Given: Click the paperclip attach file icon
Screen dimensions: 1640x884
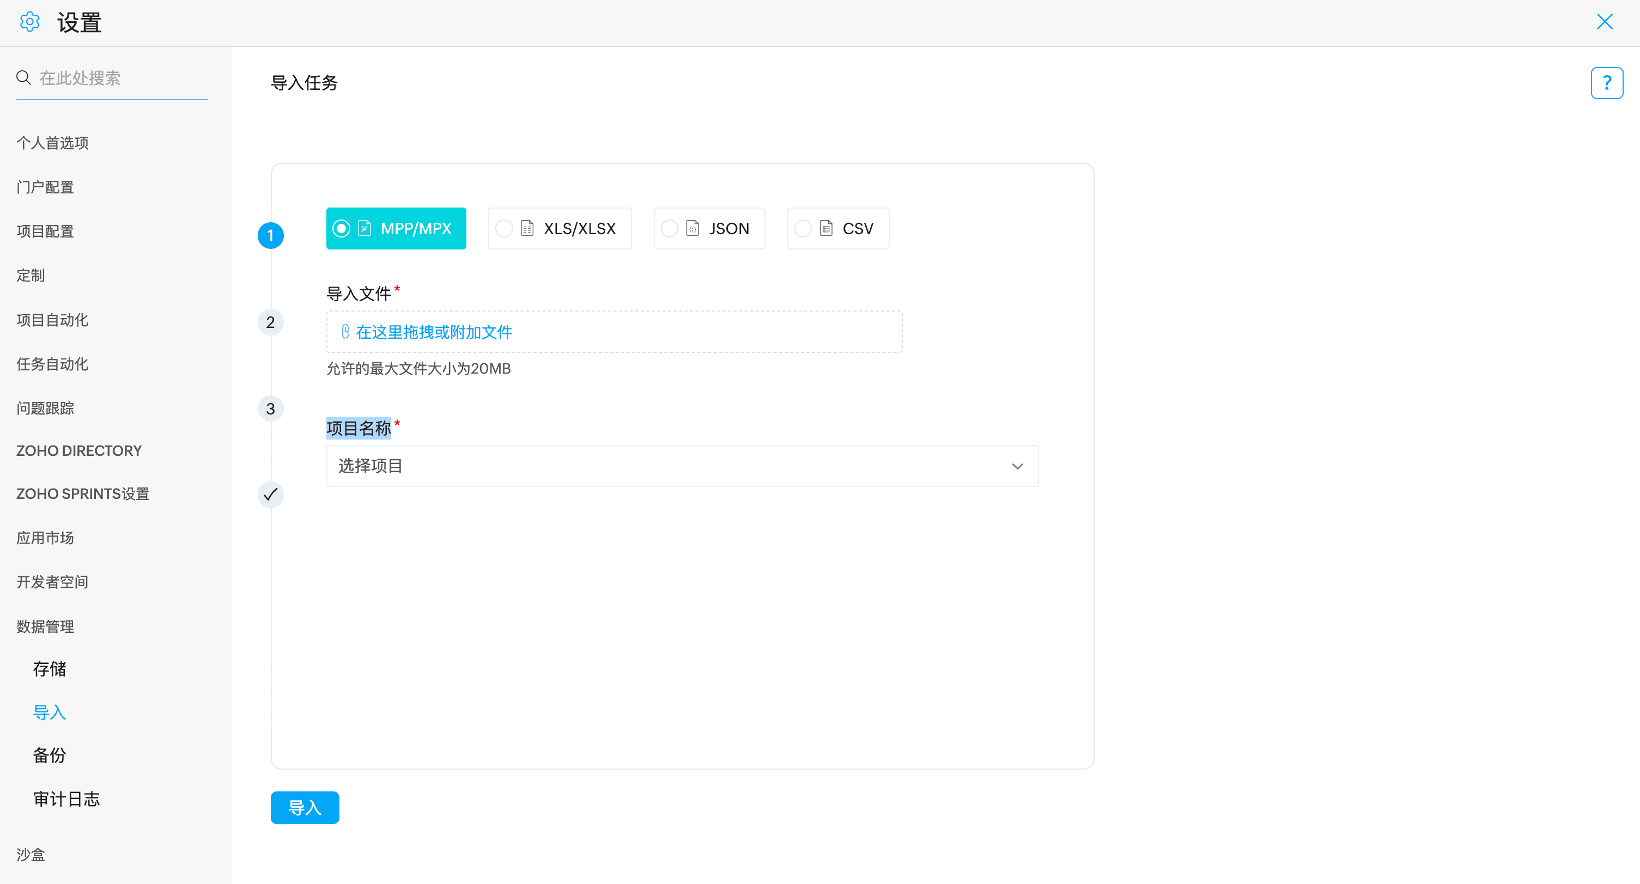Looking at the screenshot, I should click(x=345, y=332).
